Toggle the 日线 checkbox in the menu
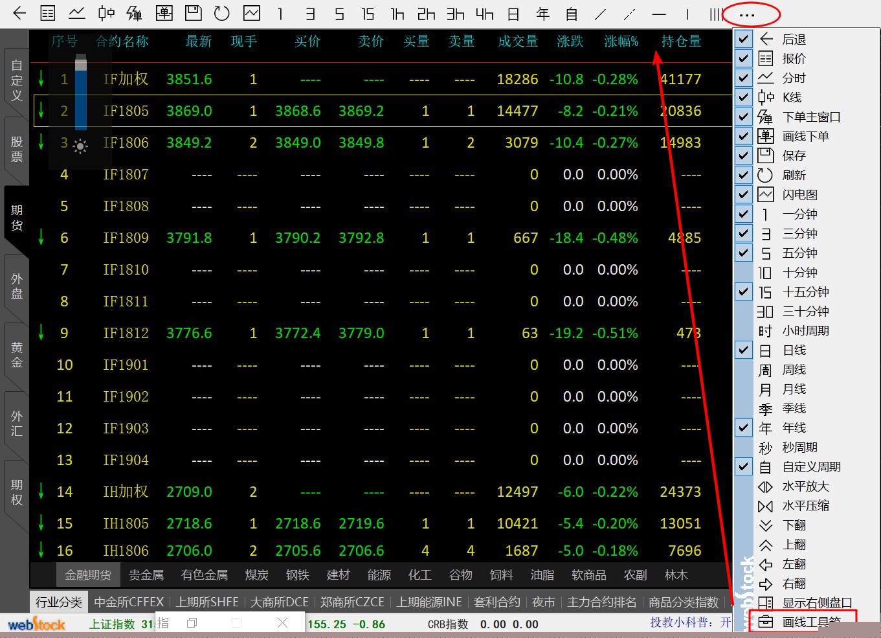 [744, 350]
